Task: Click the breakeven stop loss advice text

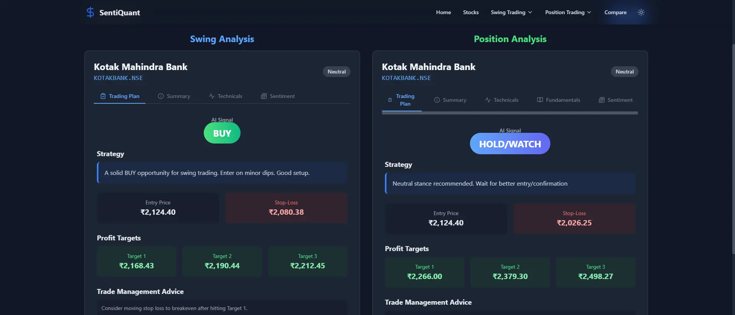Action: [x=174, y=308]
